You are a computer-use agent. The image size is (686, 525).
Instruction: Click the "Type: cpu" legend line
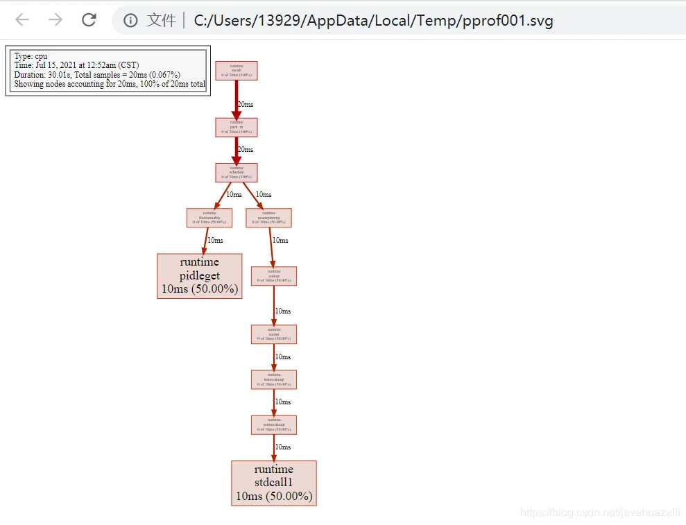click(31, 56)
